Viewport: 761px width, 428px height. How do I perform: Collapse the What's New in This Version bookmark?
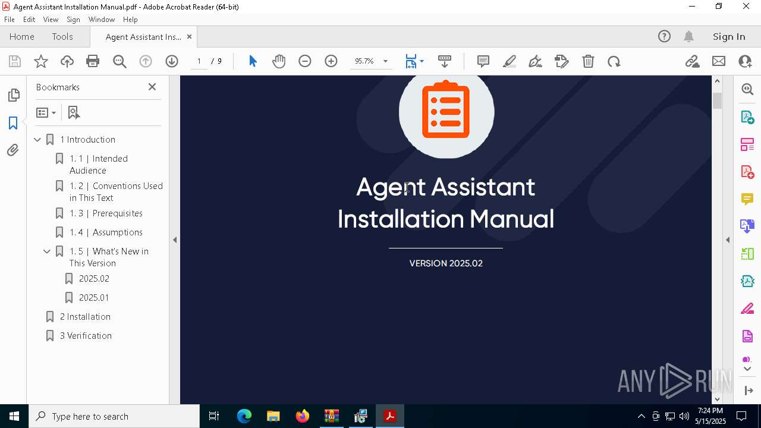47,251
